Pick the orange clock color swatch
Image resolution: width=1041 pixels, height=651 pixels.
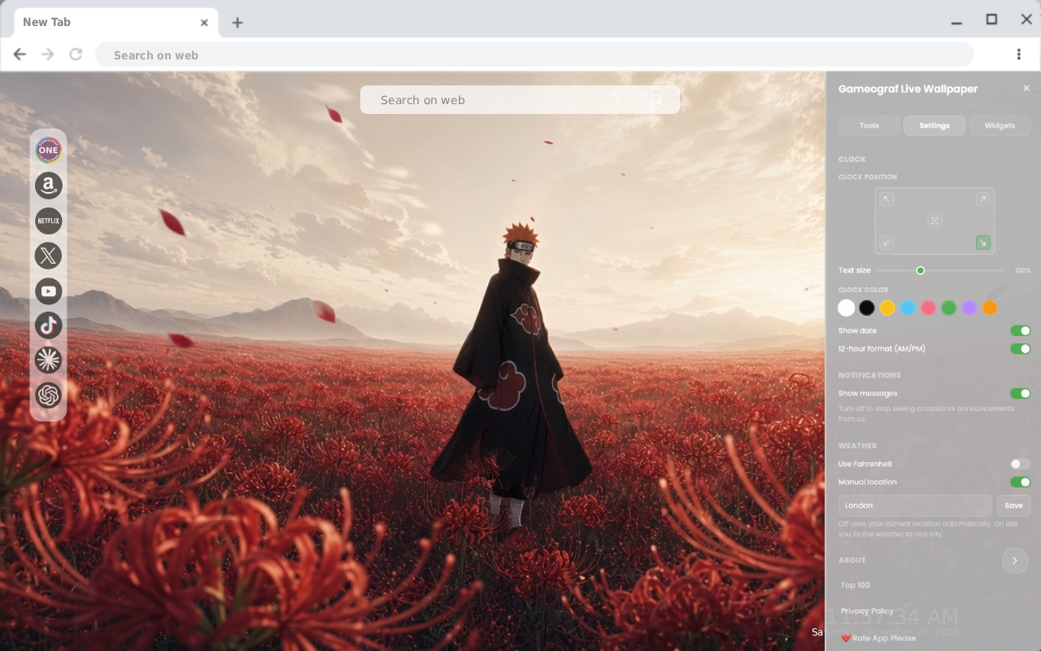point(990,308)
